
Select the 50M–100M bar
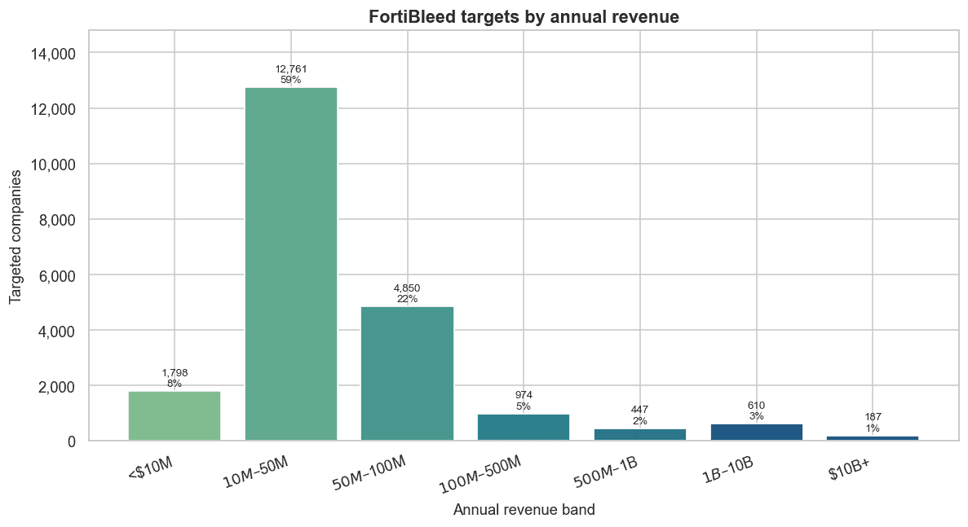coord(408,374)
